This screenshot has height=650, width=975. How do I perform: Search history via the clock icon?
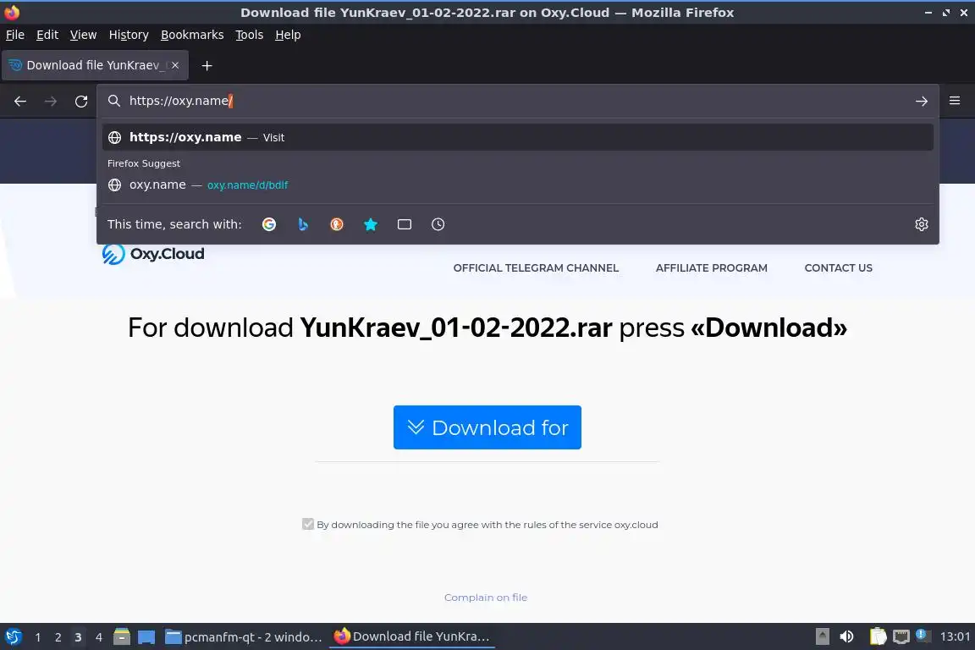(x=438, y=224)
